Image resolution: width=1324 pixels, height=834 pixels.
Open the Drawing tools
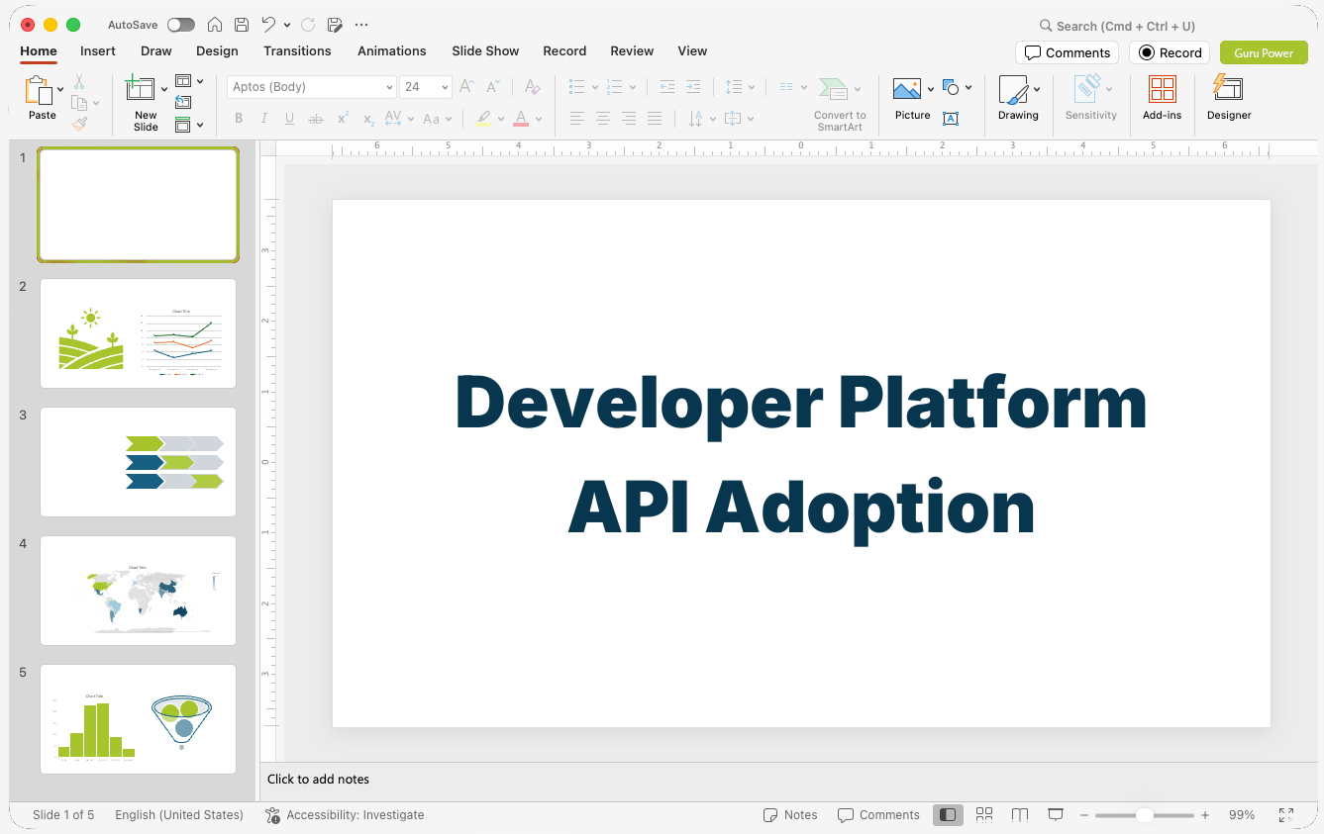click(1018, 99)
